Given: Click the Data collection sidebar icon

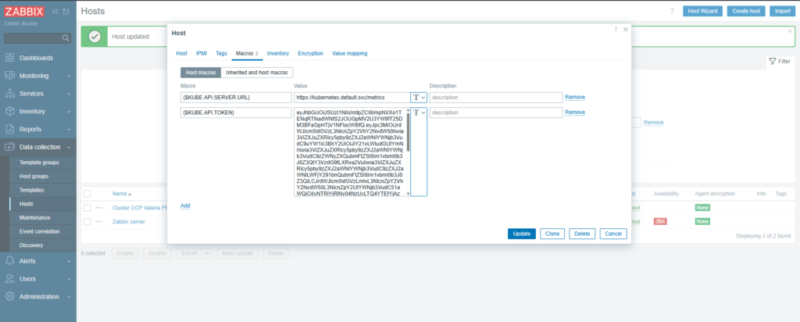Looking at the screenshot, I should point(9,147).
